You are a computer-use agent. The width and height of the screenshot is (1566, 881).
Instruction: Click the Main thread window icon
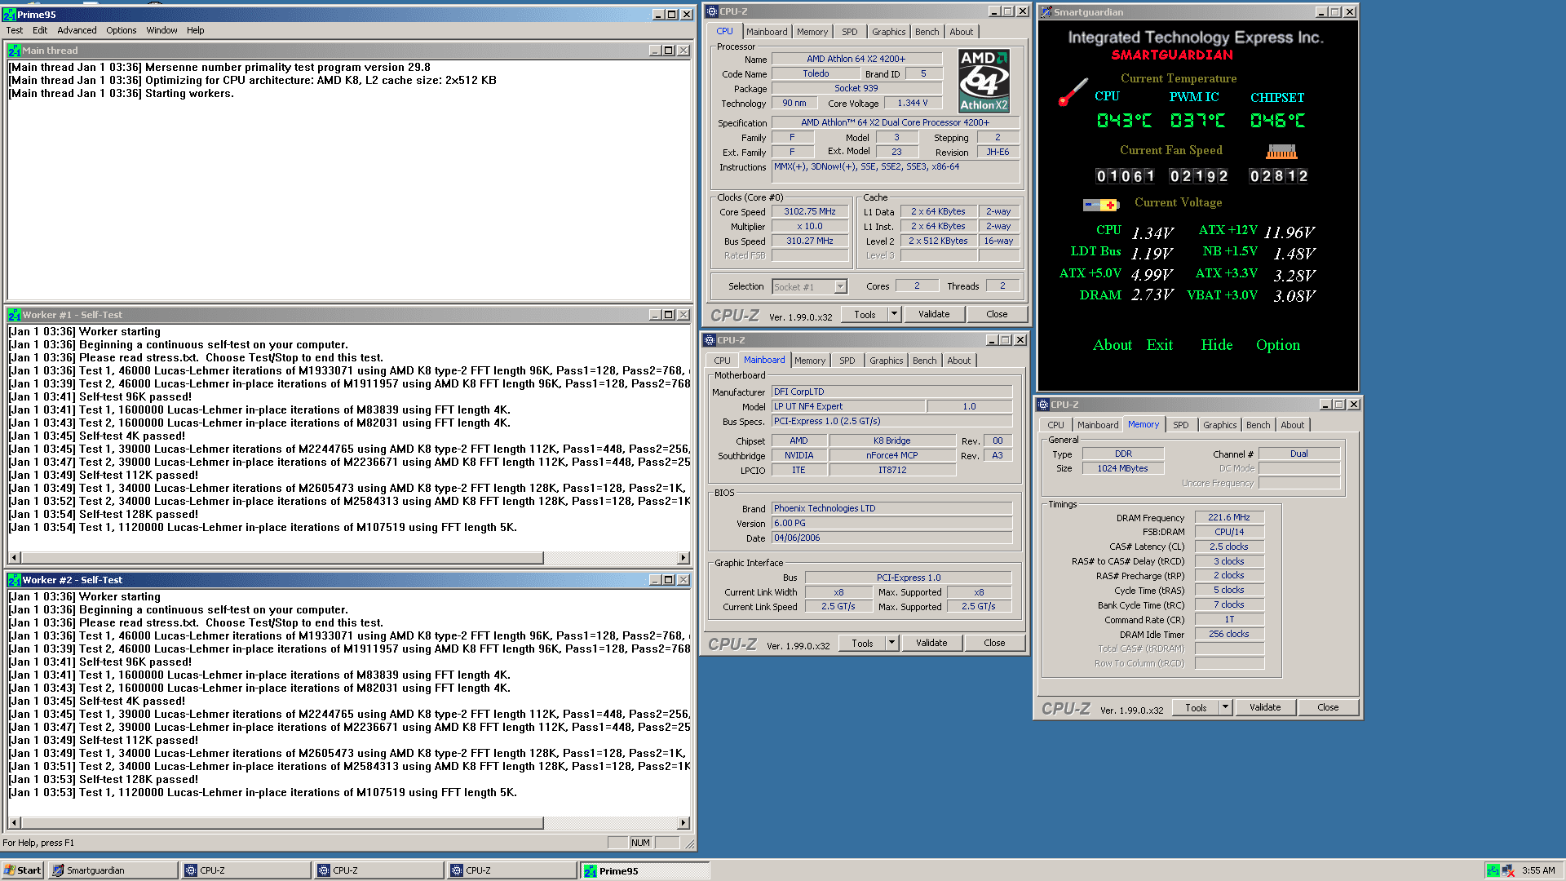click(x=15, y=51)
